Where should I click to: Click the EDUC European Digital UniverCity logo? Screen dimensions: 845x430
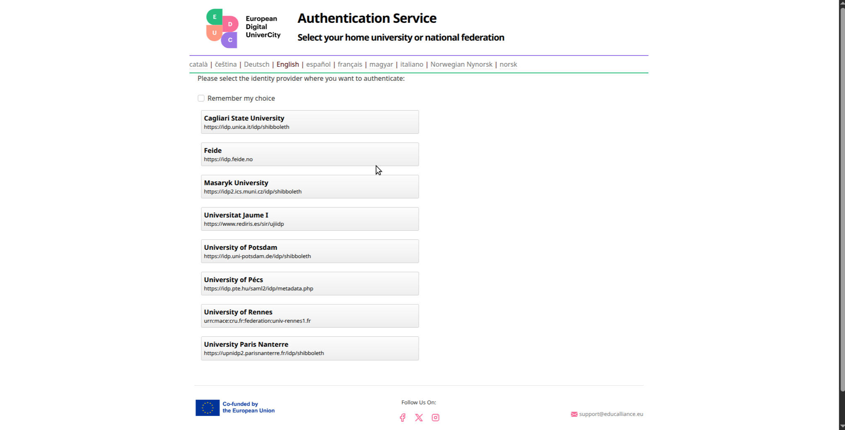click(243, 28)
